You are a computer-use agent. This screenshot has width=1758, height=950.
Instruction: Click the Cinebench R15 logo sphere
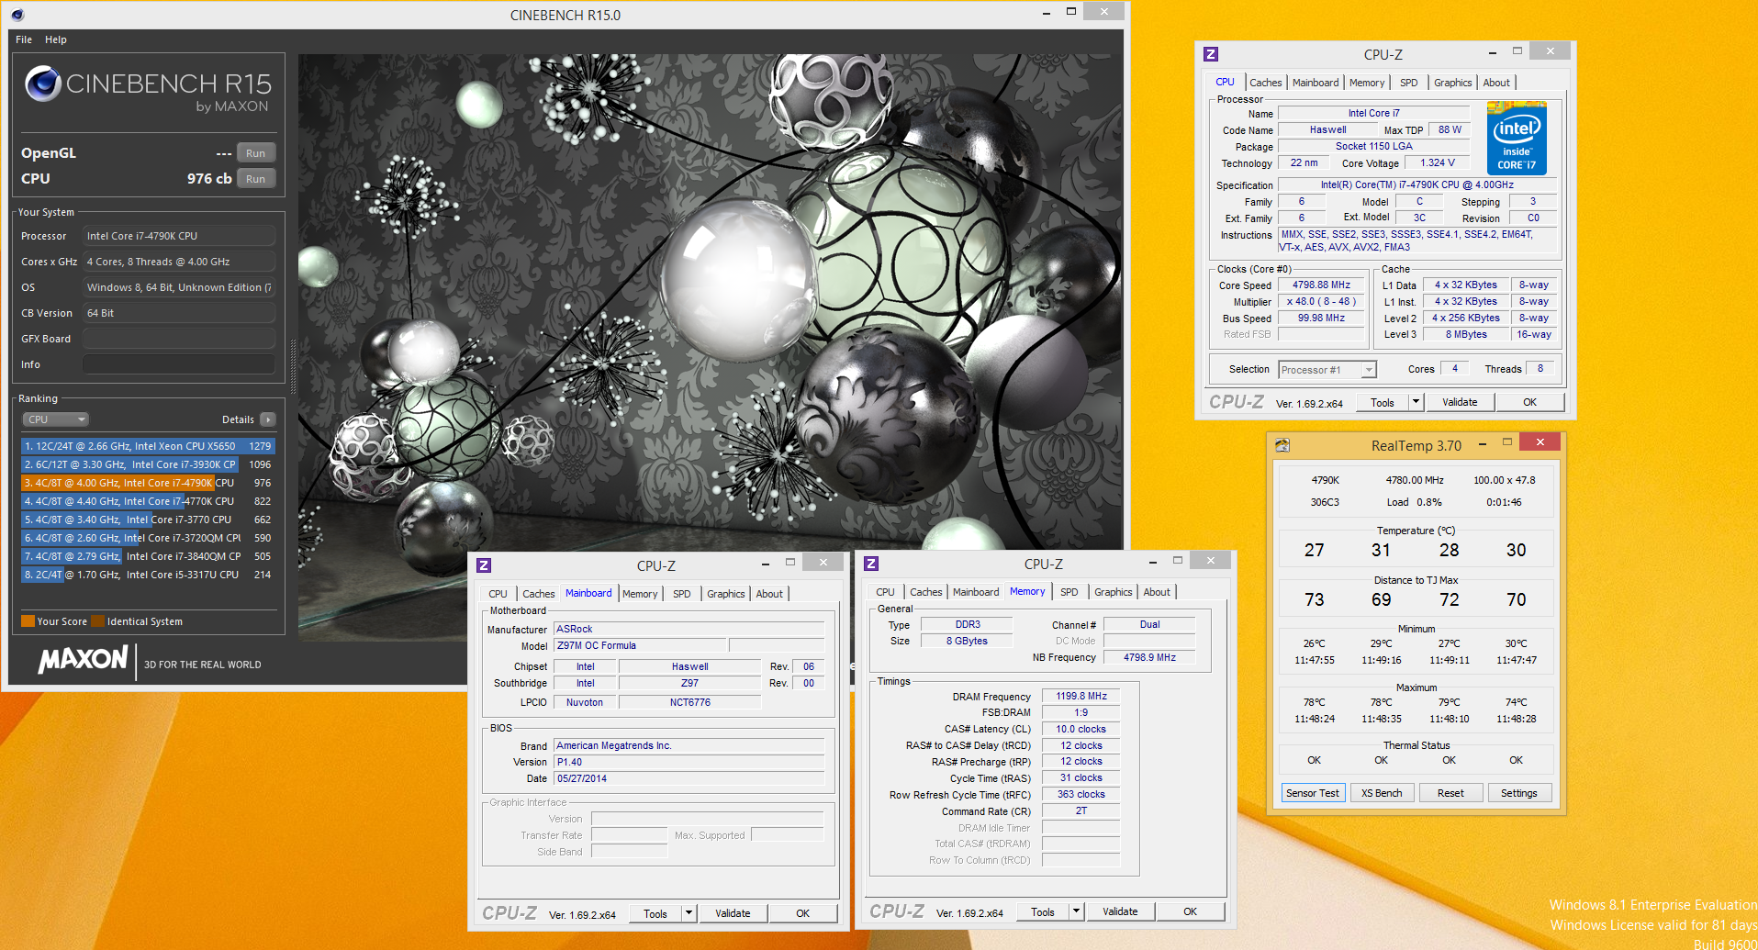[42, 84]
